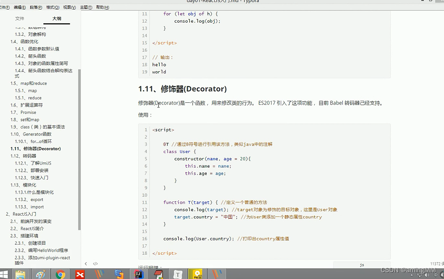Select outline item 1.13.2 export
The image size is (444, 279).
click(x=29, y=200)
